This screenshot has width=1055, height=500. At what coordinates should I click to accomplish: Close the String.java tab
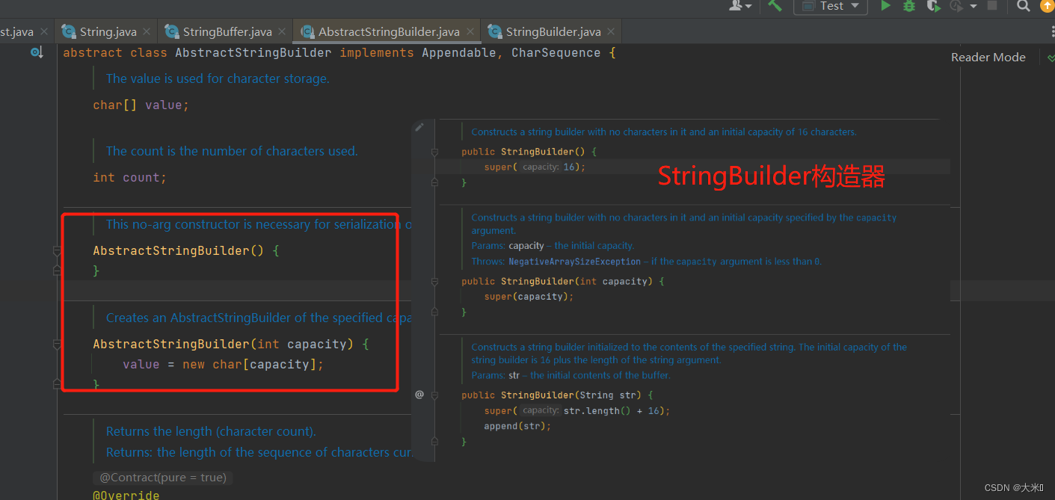[x=147, y=31]
